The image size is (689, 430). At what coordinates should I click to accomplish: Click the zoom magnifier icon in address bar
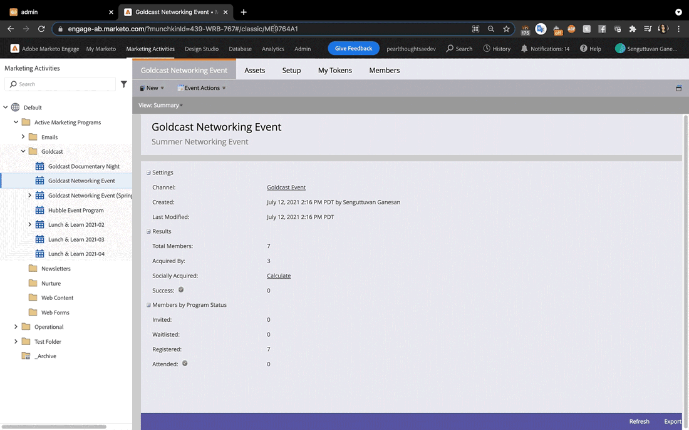pyautogui.click(x=491, y=29)
